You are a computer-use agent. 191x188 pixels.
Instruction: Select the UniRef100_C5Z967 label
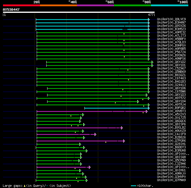171,69
